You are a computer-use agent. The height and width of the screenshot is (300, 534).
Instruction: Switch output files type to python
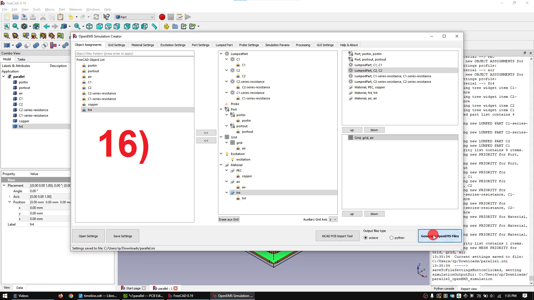391,238
